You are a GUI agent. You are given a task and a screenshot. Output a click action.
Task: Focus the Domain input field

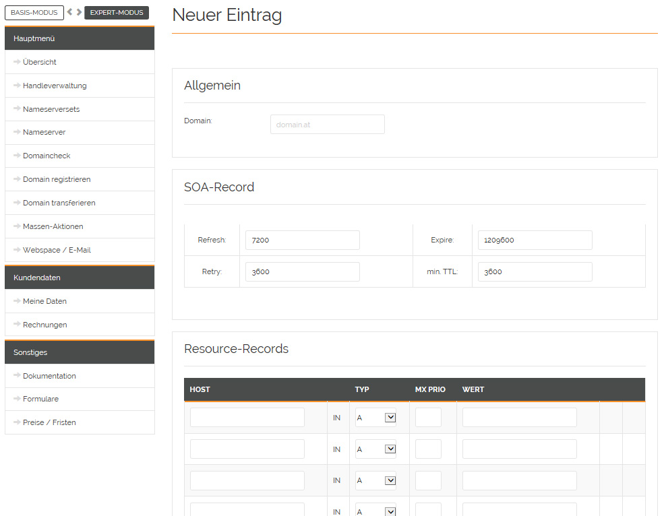[x=328, y=125]
